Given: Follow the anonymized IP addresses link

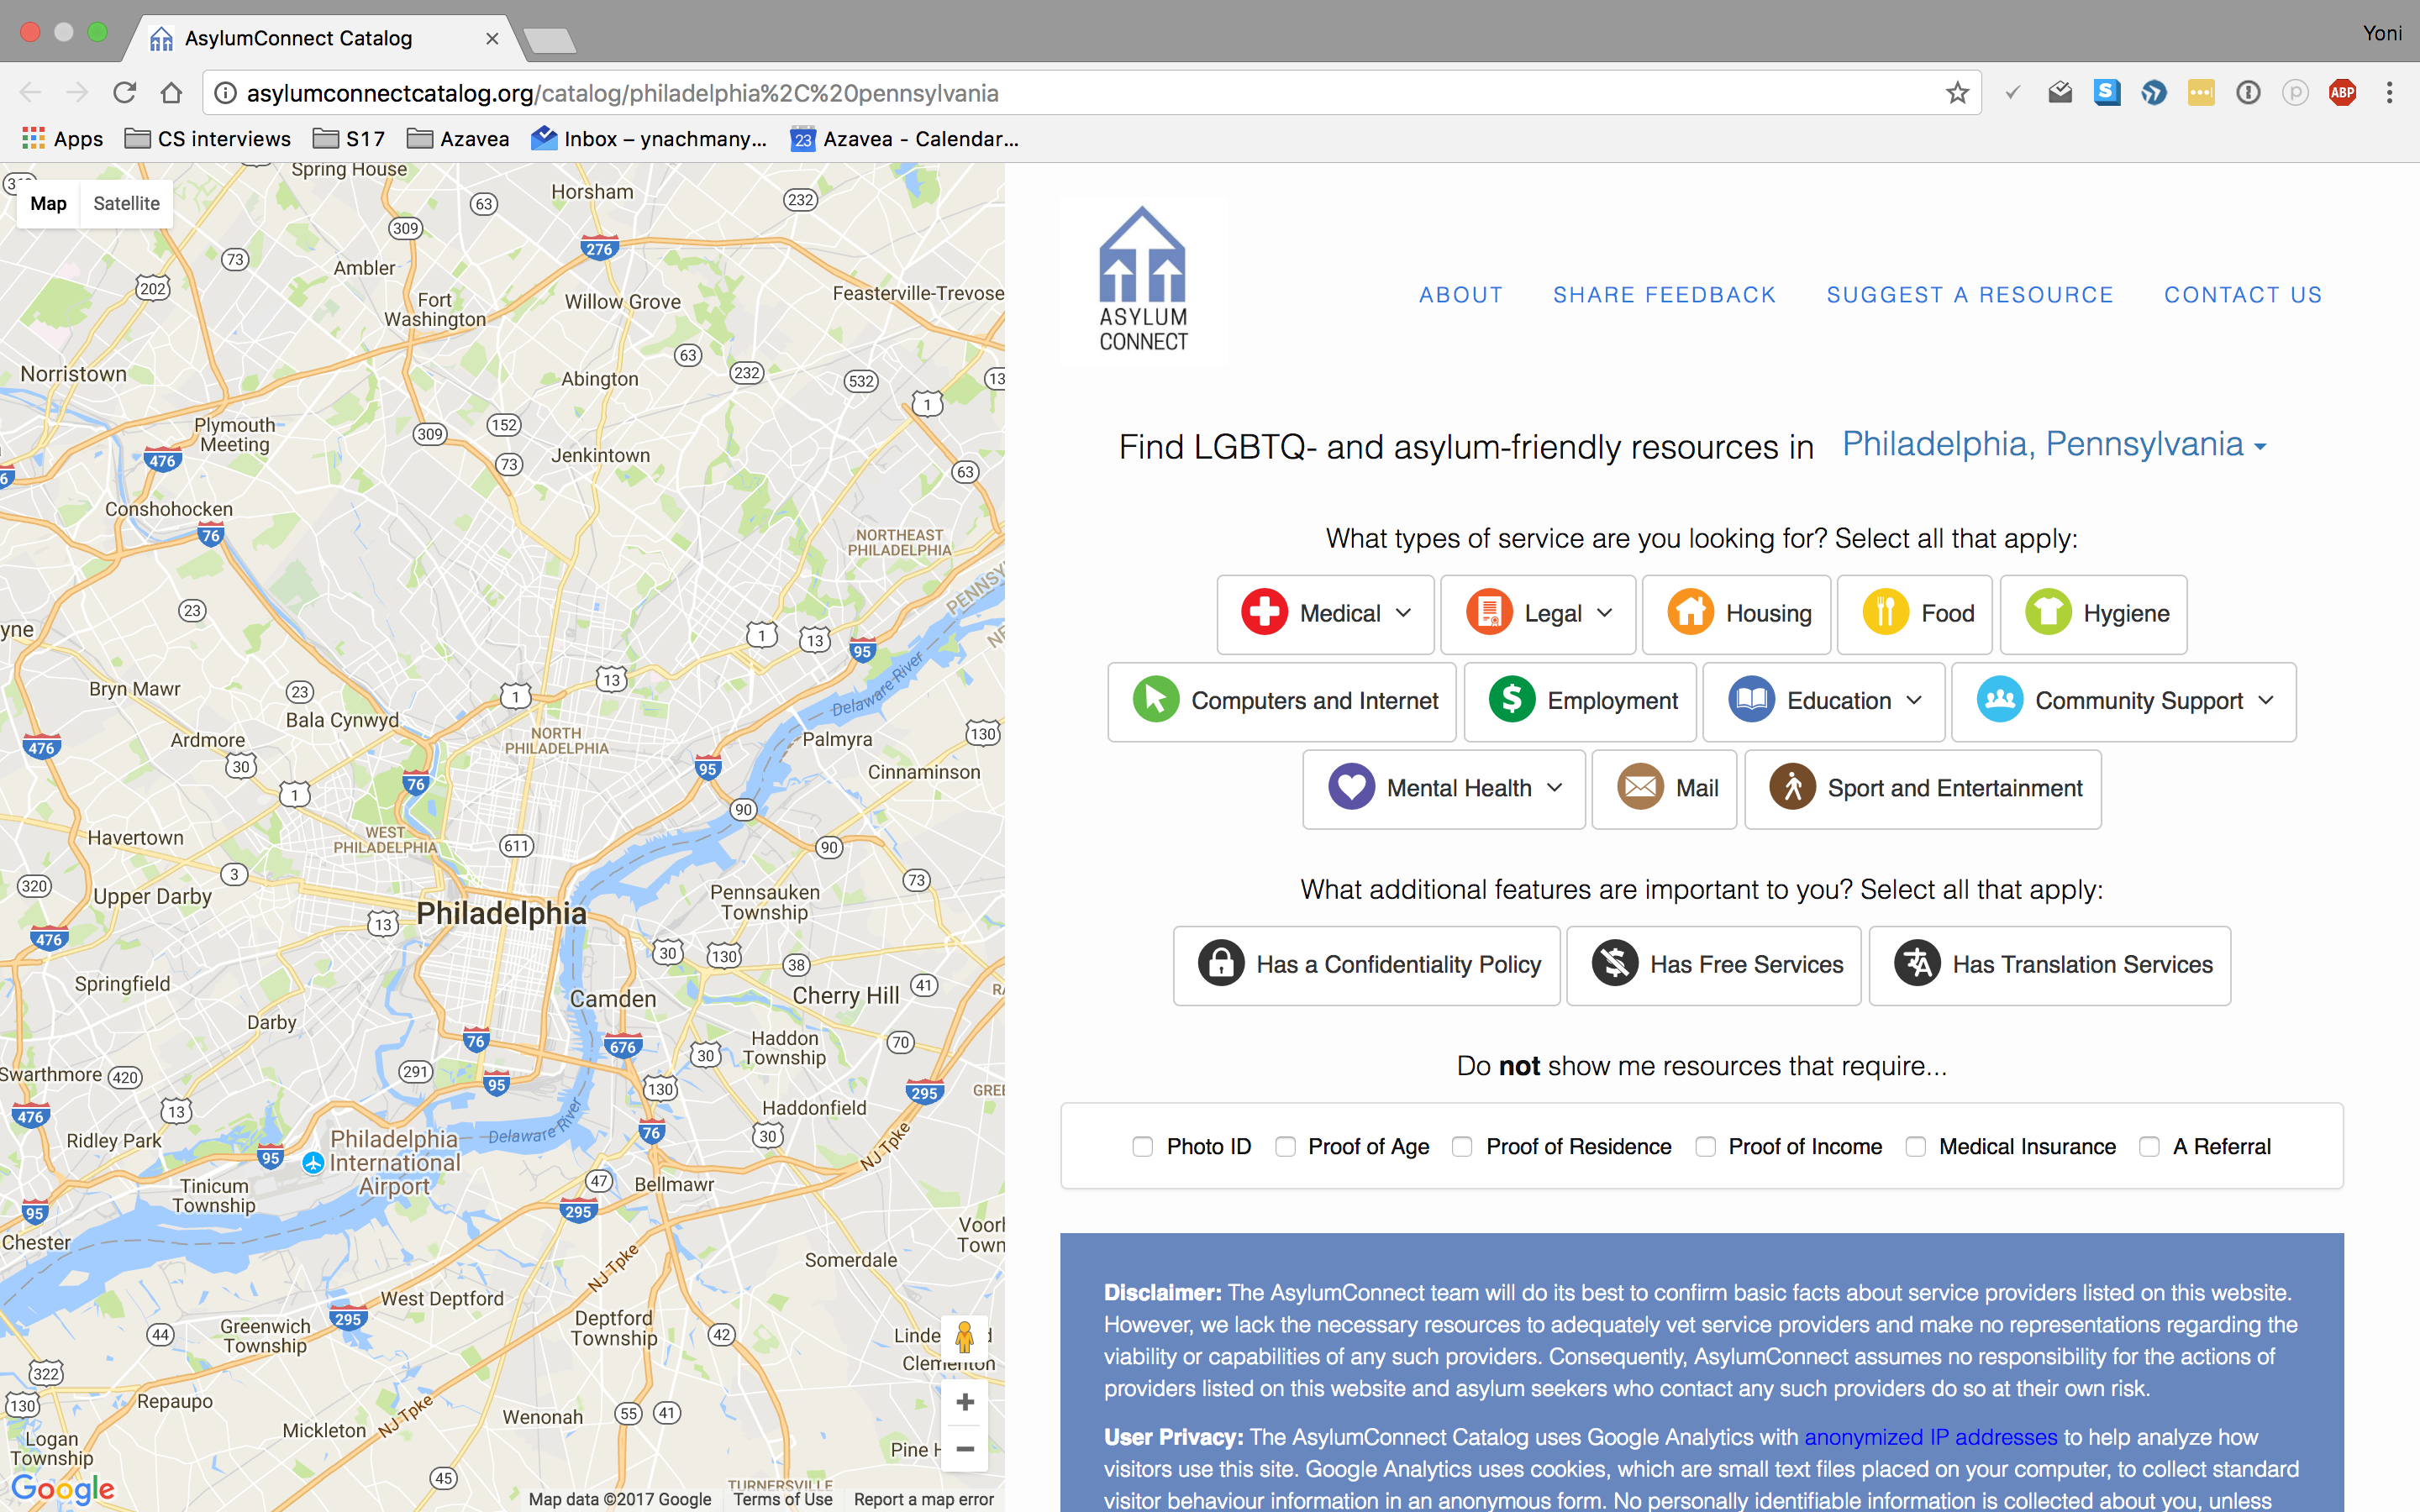Looking at the screenshot, I should pos(1930,1437).
